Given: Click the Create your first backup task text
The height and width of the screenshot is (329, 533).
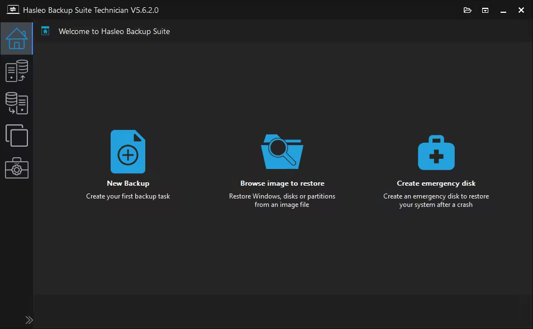Looking at the screenshot, I should click(127, 196).
